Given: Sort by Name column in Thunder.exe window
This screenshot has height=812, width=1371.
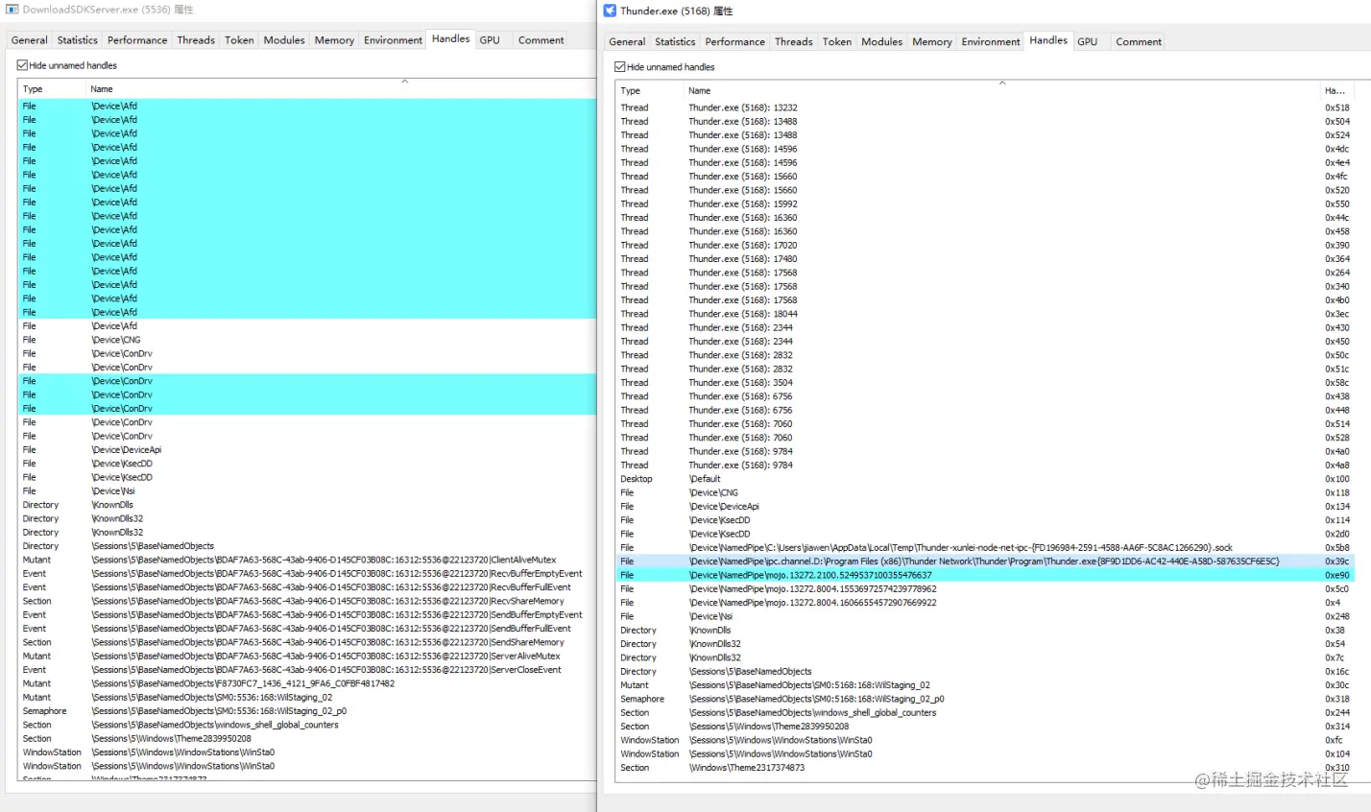Looking at the screenshot, I should point(1001,91).
